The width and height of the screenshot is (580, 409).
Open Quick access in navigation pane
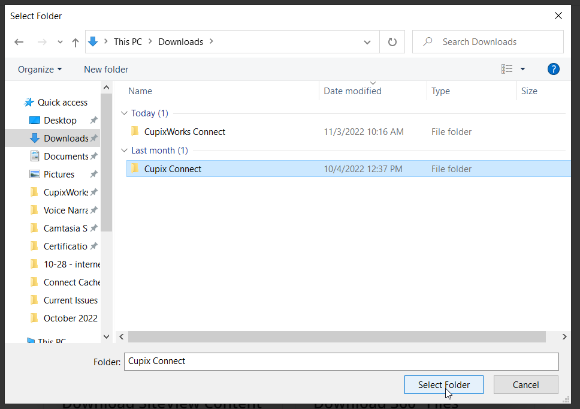(x=62, y=103)
